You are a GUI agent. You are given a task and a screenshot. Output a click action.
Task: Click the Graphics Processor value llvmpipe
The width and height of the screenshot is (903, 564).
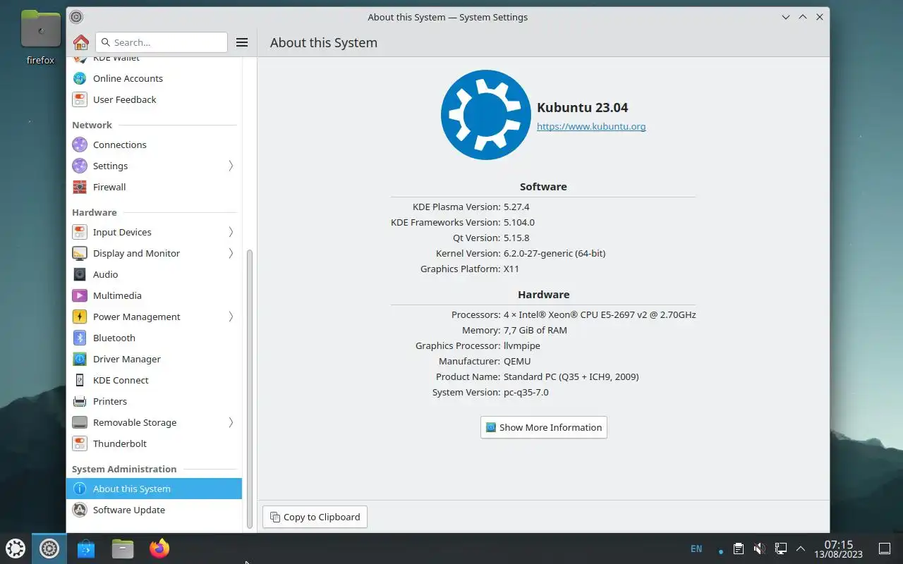(522, 345)
